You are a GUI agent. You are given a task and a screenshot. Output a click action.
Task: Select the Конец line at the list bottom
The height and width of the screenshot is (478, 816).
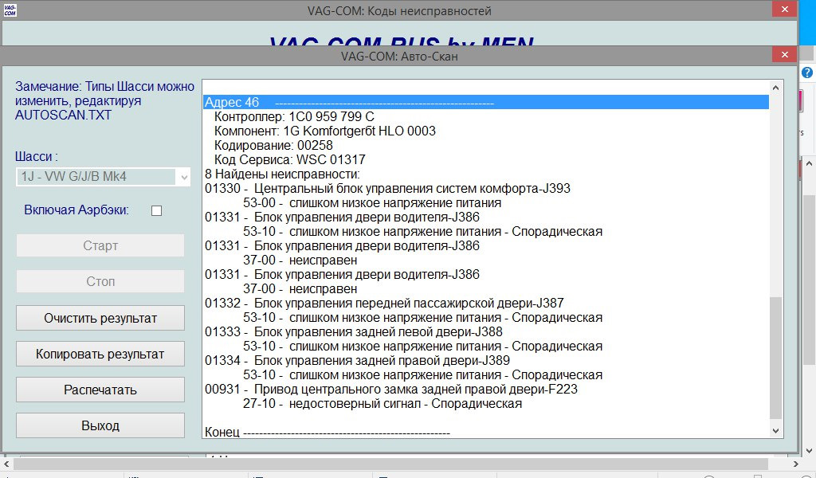(x=327, y=431)
